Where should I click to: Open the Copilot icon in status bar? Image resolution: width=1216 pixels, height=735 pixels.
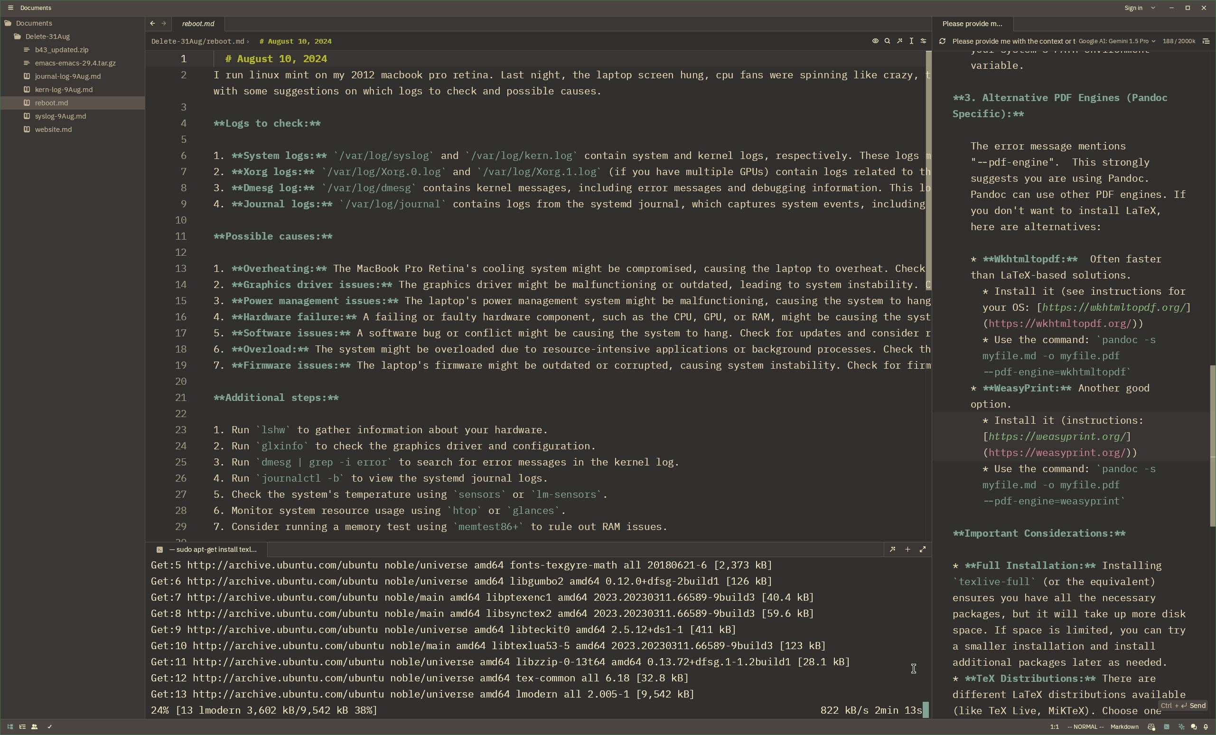tap(1151, 726)
